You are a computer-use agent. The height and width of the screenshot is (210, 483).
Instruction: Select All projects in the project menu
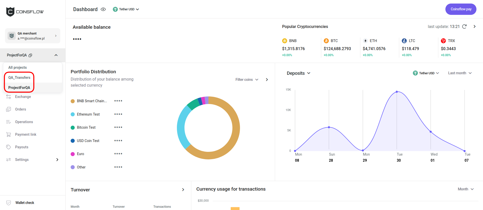coord(17,67)
